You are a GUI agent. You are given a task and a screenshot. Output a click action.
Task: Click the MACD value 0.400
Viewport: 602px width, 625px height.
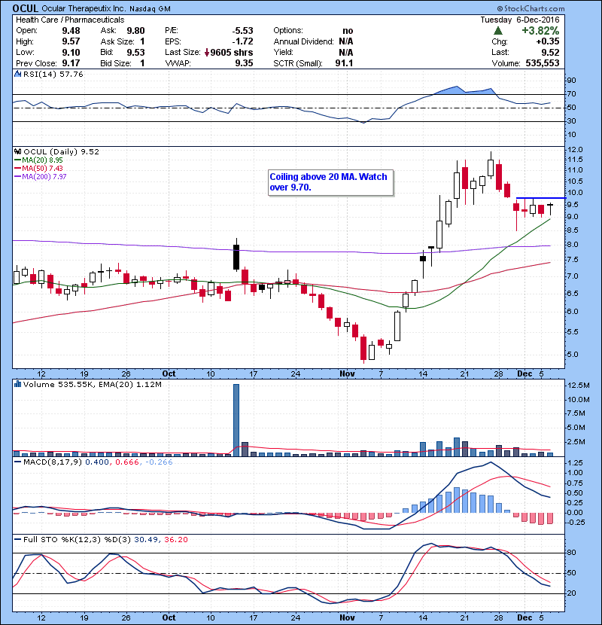click(97, 462)
